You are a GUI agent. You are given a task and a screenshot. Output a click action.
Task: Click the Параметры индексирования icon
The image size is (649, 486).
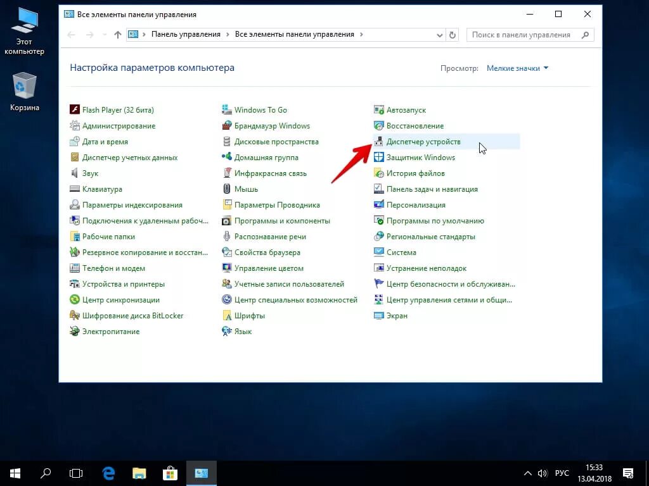click(75, 204)
